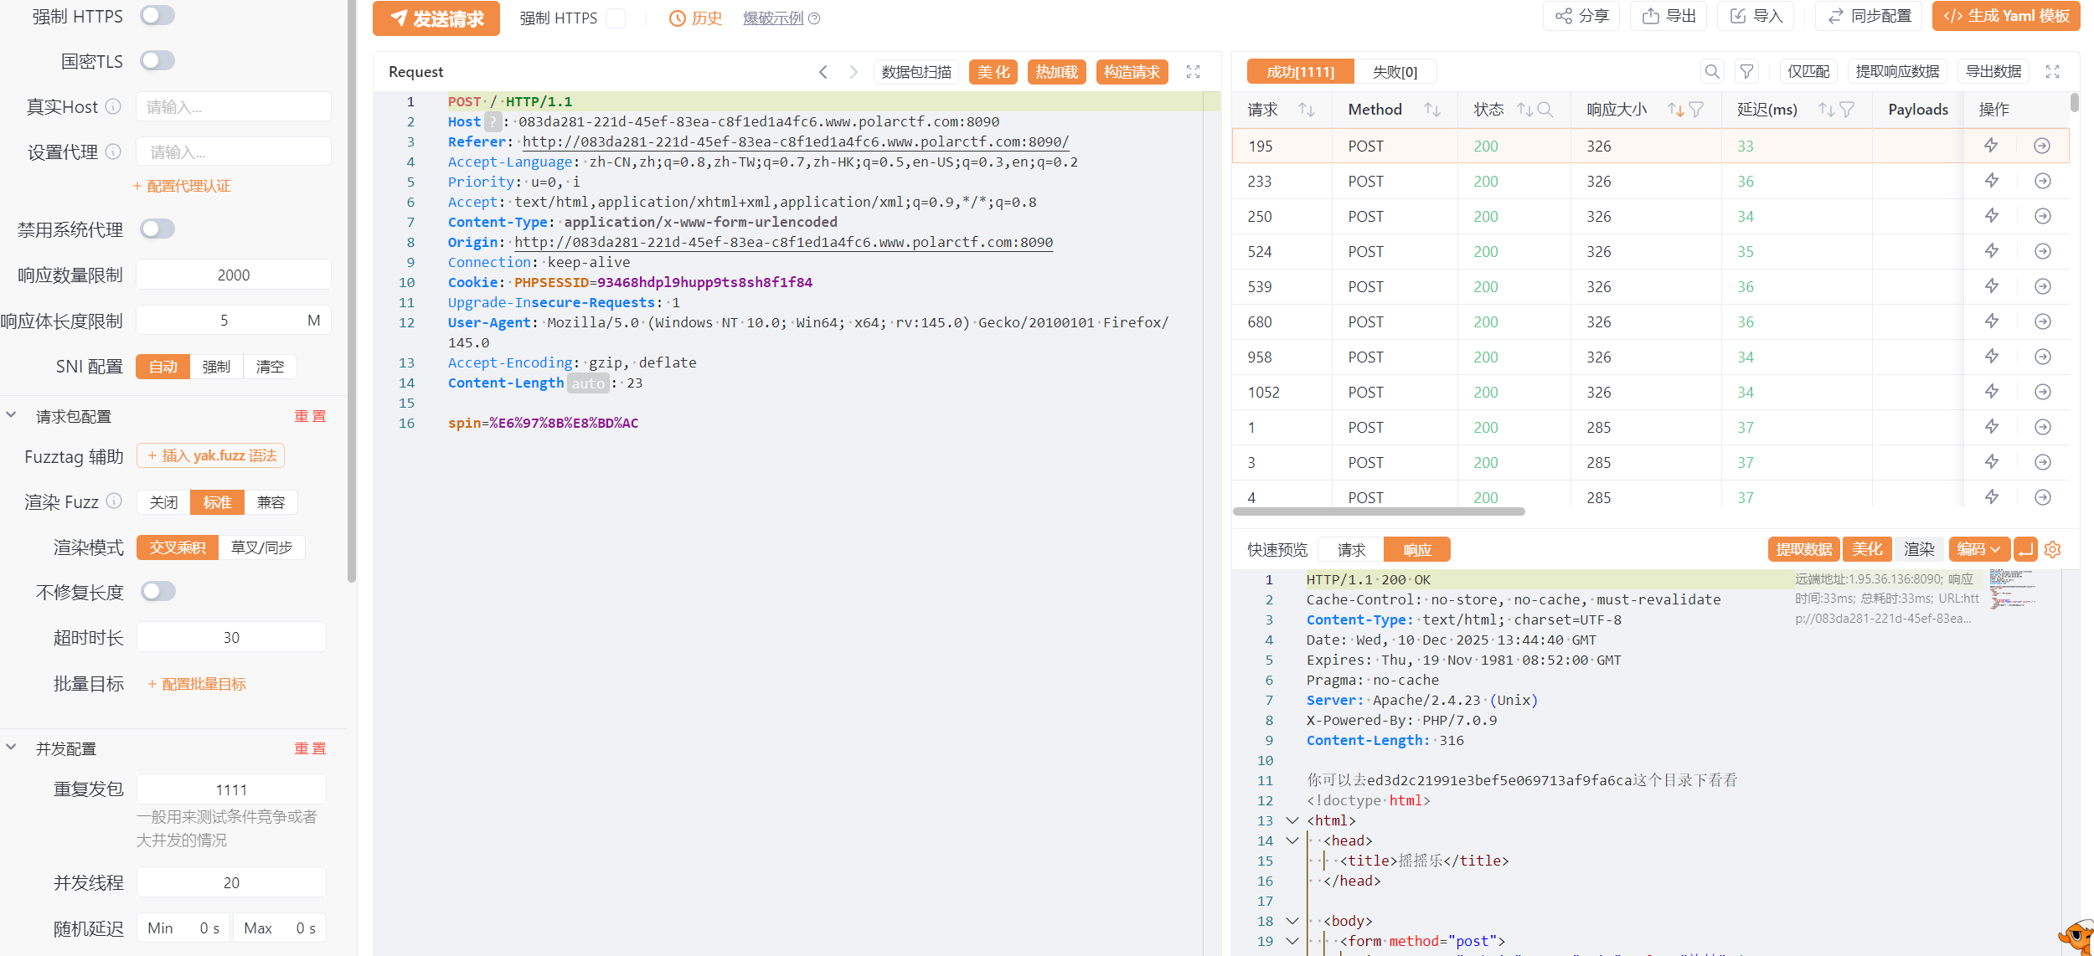Screen dimensions: 2094x956
Task: Click the 真实Host input field
Action: click(x=233, y=107)
